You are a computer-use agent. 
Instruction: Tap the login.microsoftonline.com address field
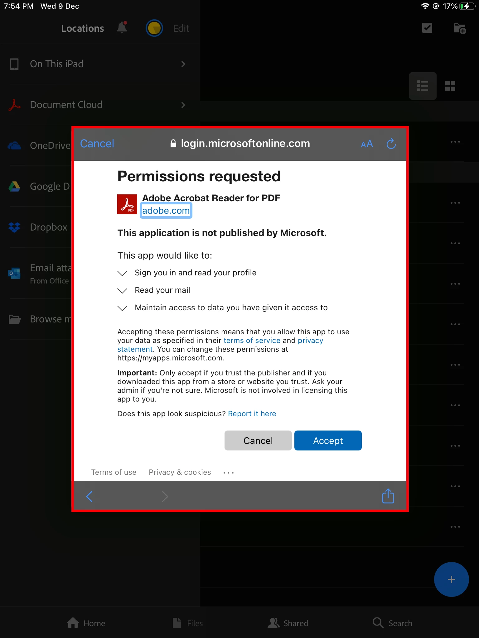point(240,144)
